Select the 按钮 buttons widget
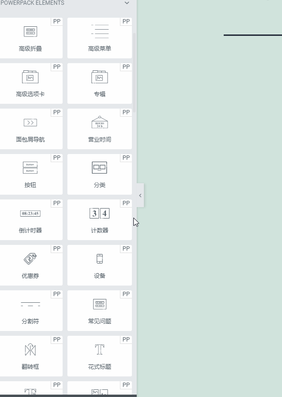 pos(30,174)
